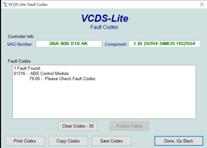Viewport: 207px width, 148px height.
Task: Click line '79-00 - Please Check Fault Codes'
Action: [x=62, y=79]
